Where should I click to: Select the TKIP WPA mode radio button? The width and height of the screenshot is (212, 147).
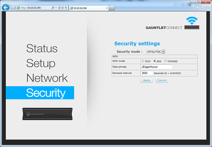pyautogui.click(x=143, y=61)
